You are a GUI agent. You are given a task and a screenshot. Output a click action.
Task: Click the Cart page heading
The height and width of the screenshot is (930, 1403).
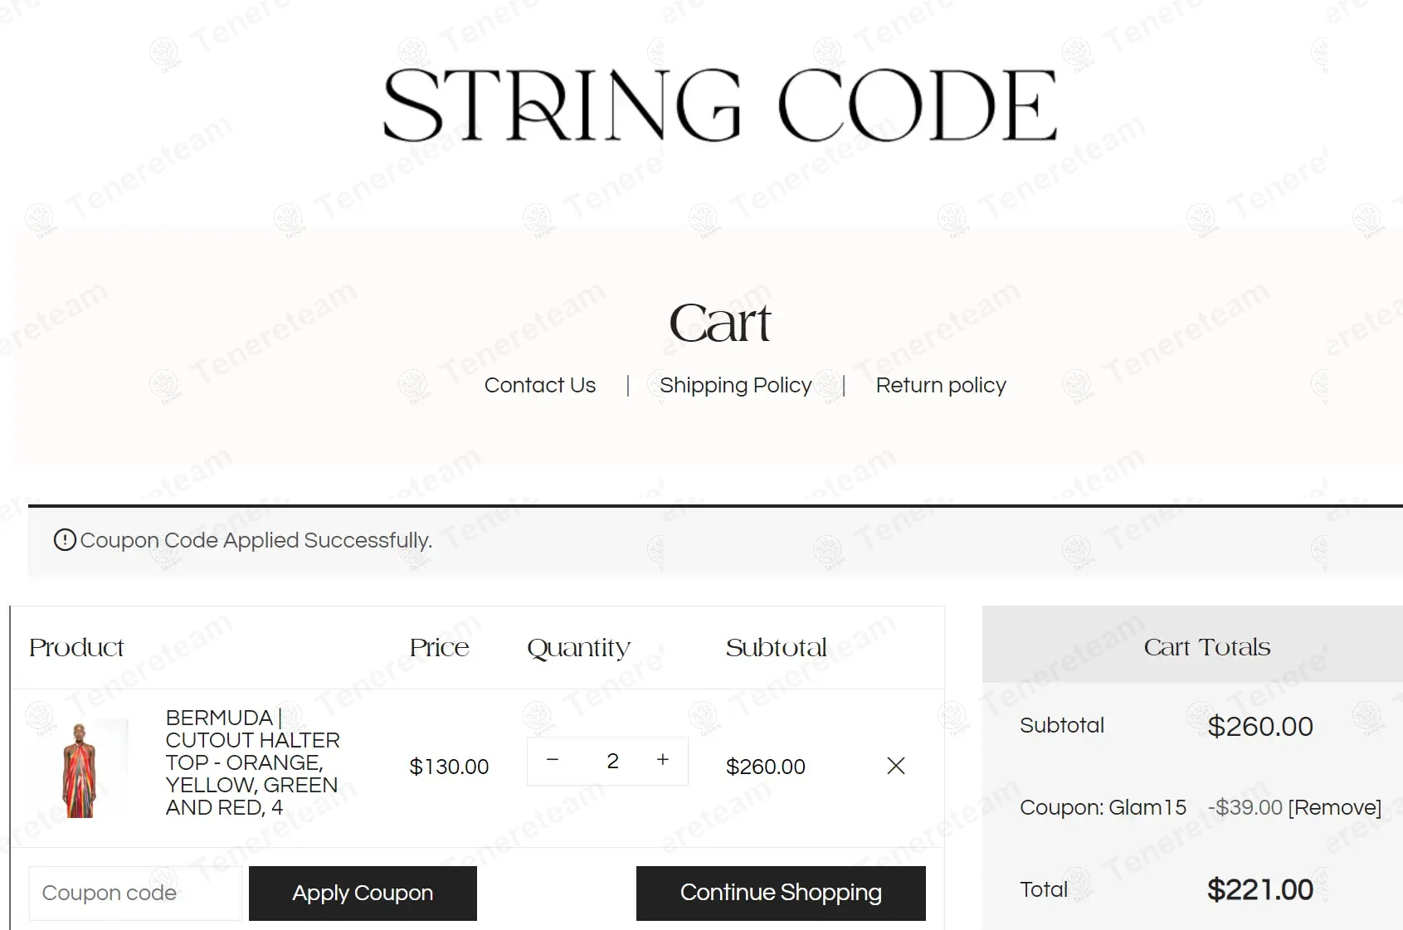(720, 323)
